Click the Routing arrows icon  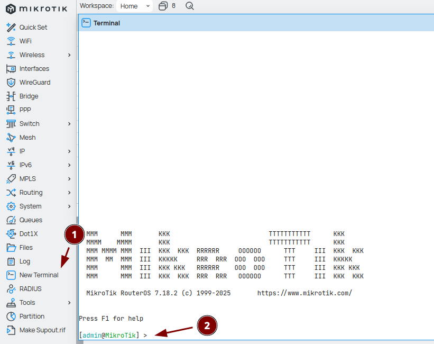click(11, 193)
